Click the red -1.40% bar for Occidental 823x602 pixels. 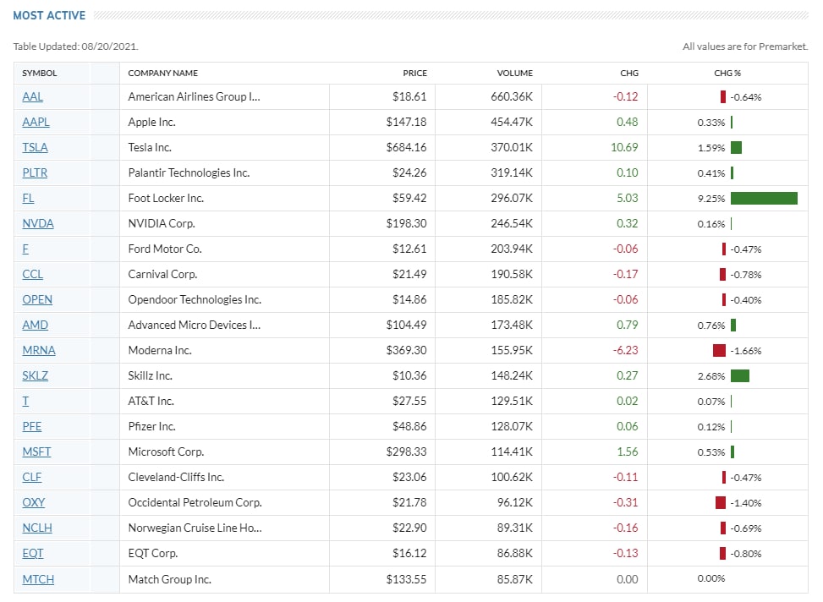[720, 502]
